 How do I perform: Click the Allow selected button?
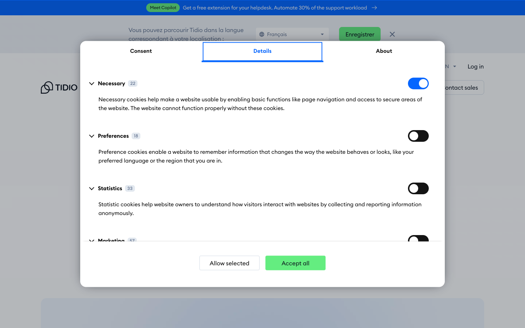pos(229,263)
